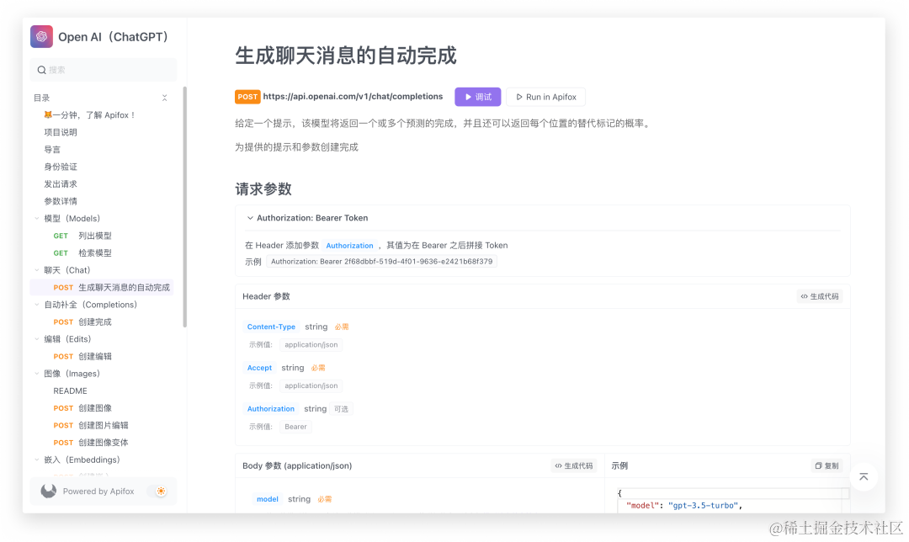The width and height of the screenshot is (909, 542).
Task: Click the 调试 debug button
Action: pos(478,97)
